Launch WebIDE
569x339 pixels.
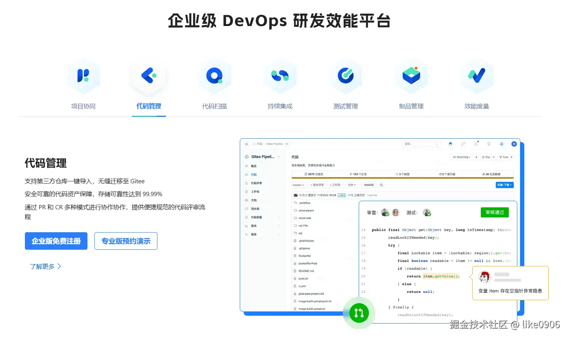tap(369, 185)
